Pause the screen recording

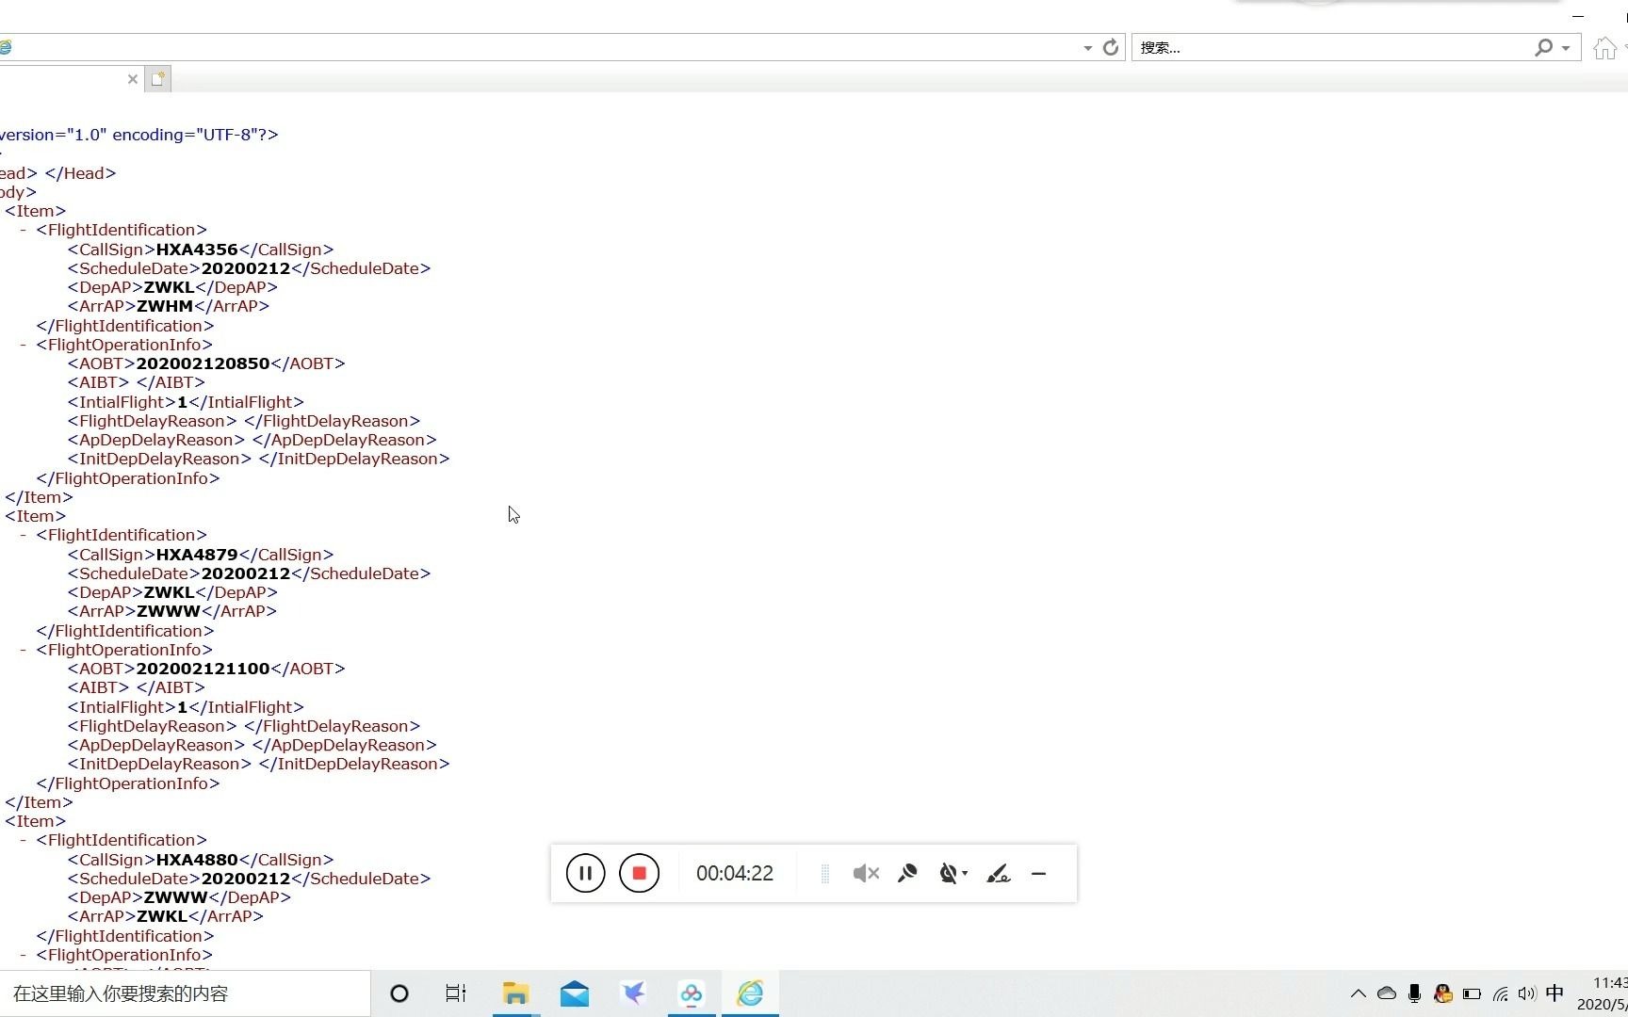[585, 874]
